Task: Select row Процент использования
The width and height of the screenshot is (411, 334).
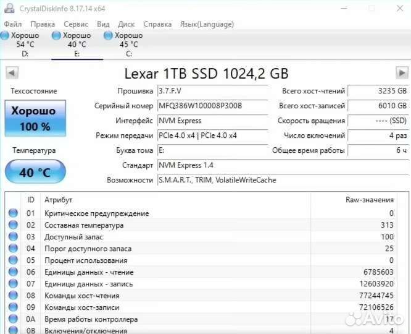Action: [201, 260]
